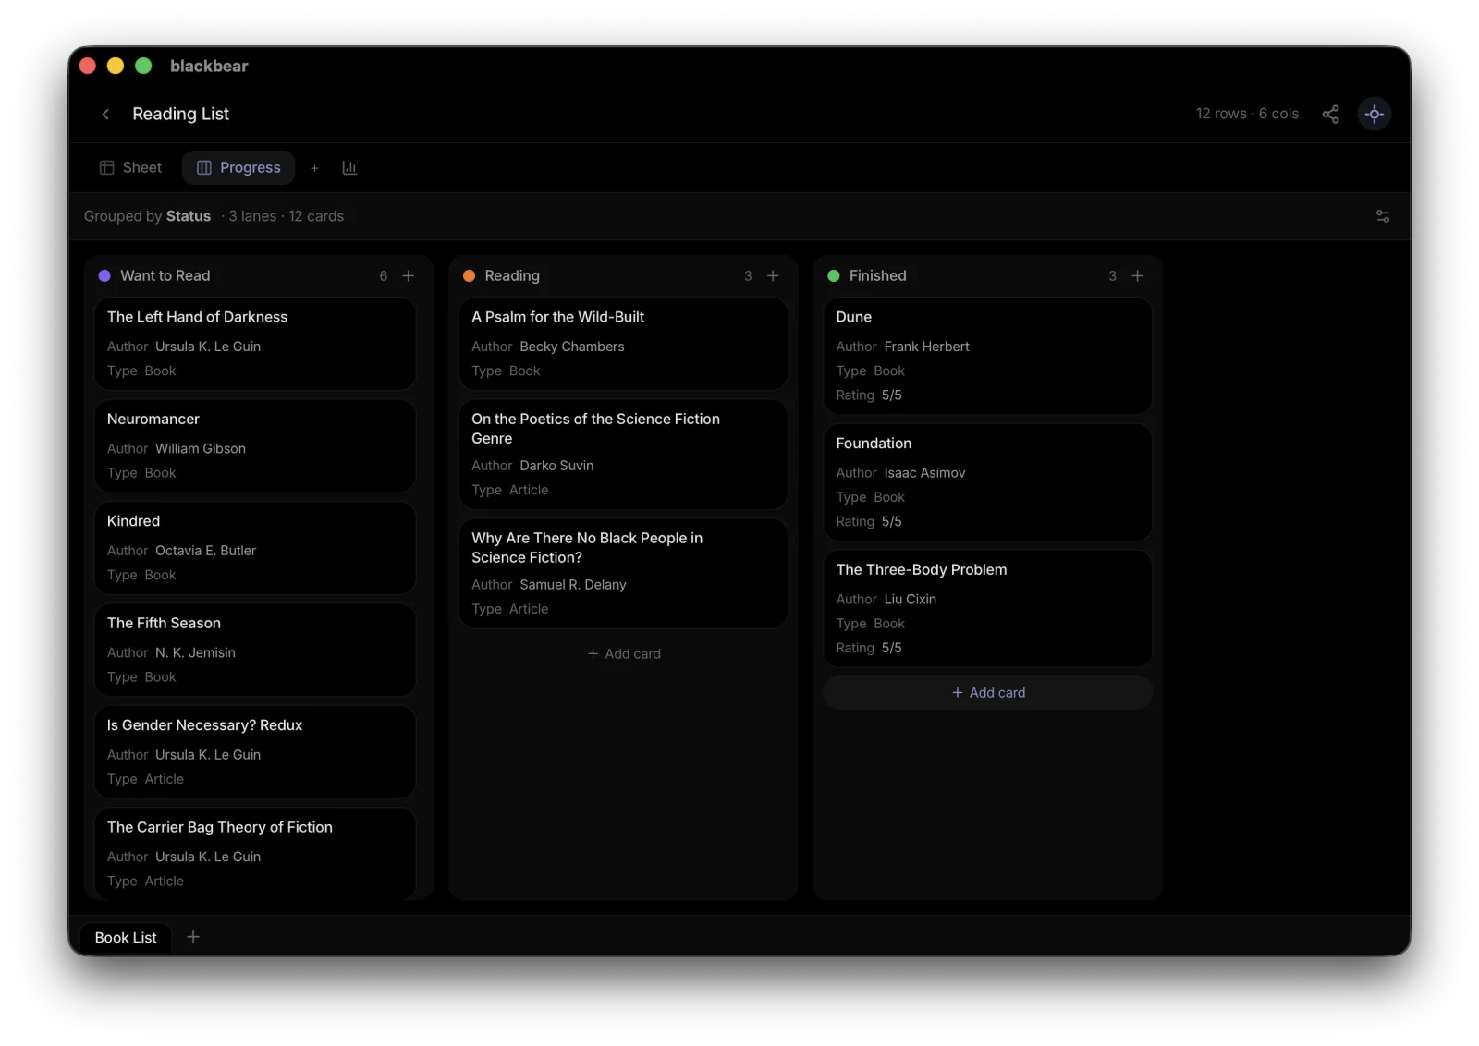Image resolution: width=1479 pixels, height=1046 pixels.
Task: Click Add card under Finished lane
Action: click(x=988, y=693)
